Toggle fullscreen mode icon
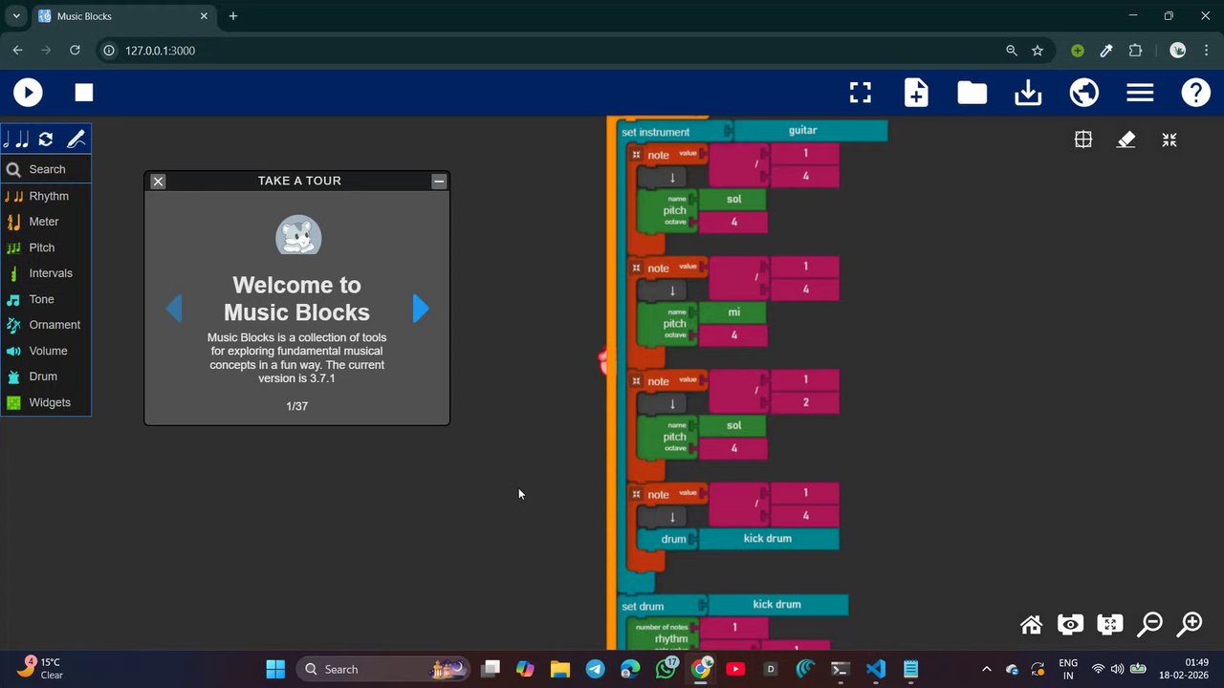 point(861,93)
